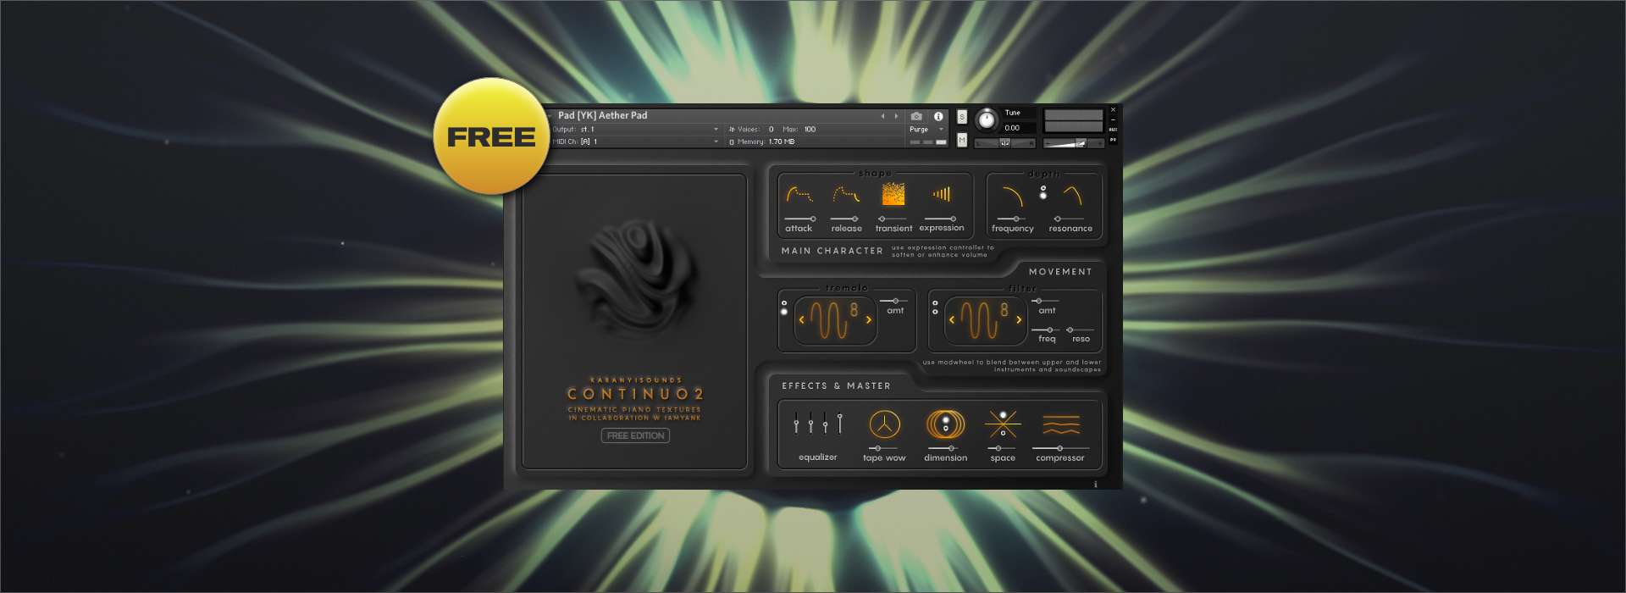Click the expression slider
This screenshot has height=593, width=1626.
(x=940, y=219)
